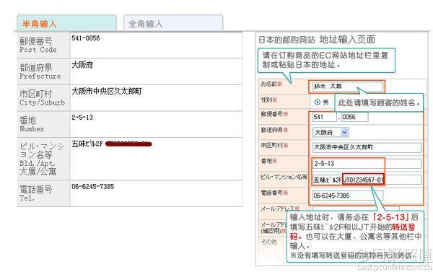Click the second postal code field 0056

[354, 117]
